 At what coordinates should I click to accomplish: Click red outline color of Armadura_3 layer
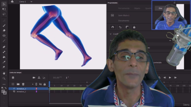tap(36, 89)
